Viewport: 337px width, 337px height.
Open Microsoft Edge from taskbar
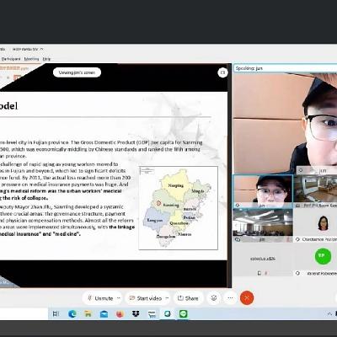tap(72, 314)
